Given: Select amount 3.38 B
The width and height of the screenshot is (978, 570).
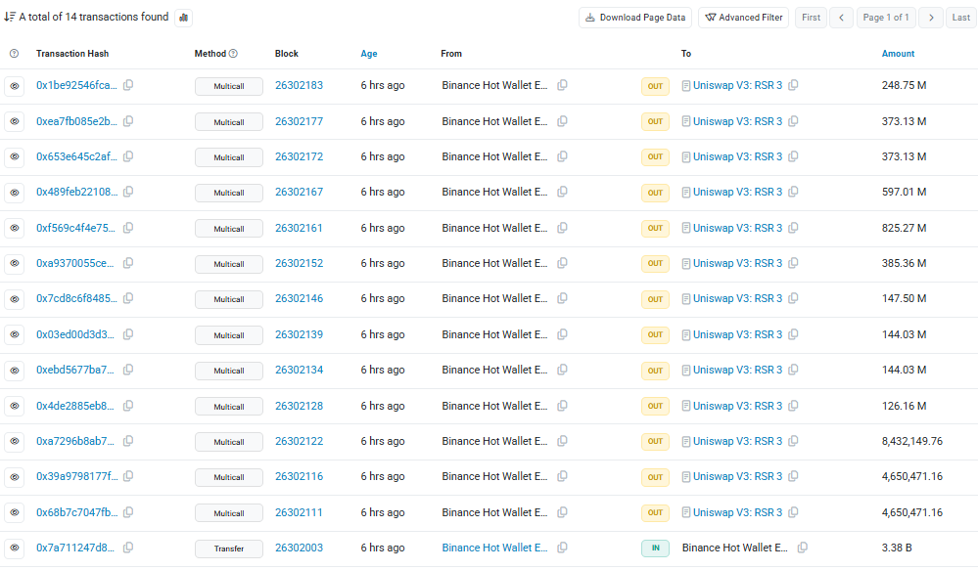Looking at the screenshot, I should (x=897, y=548).
